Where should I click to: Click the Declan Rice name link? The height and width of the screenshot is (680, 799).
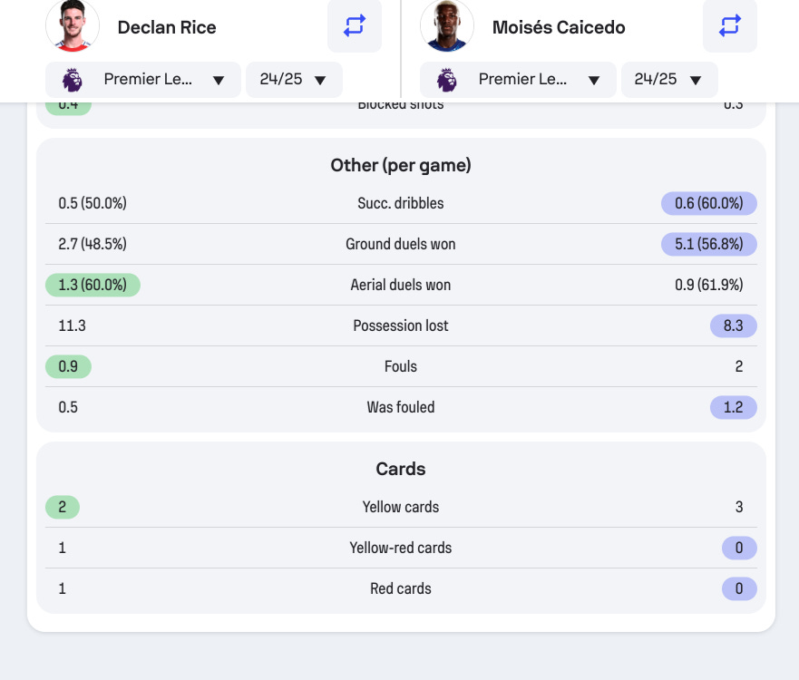[x=167, y=27]
